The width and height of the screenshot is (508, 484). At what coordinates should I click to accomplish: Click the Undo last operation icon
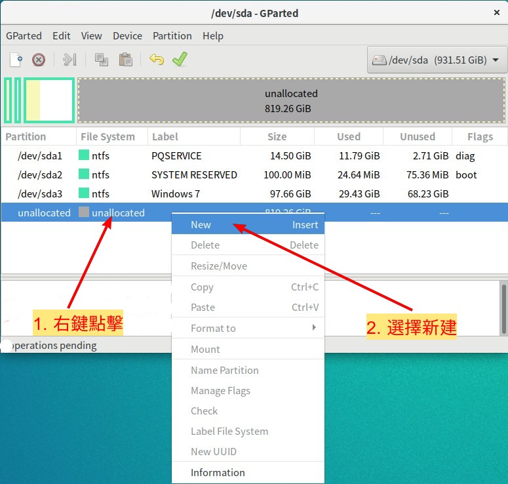click(156, 60)
